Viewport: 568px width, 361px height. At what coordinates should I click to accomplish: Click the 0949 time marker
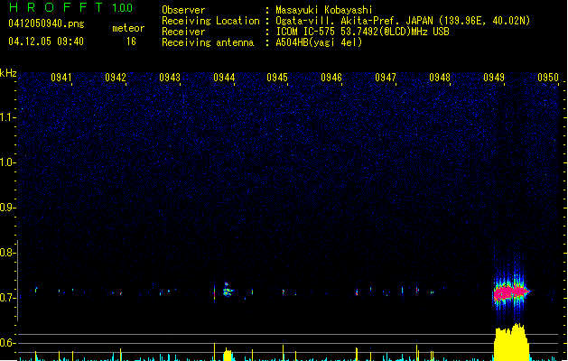494,78
